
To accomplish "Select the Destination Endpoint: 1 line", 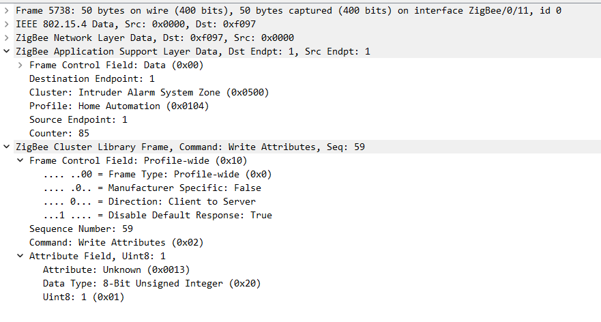I will click(91, 78).
